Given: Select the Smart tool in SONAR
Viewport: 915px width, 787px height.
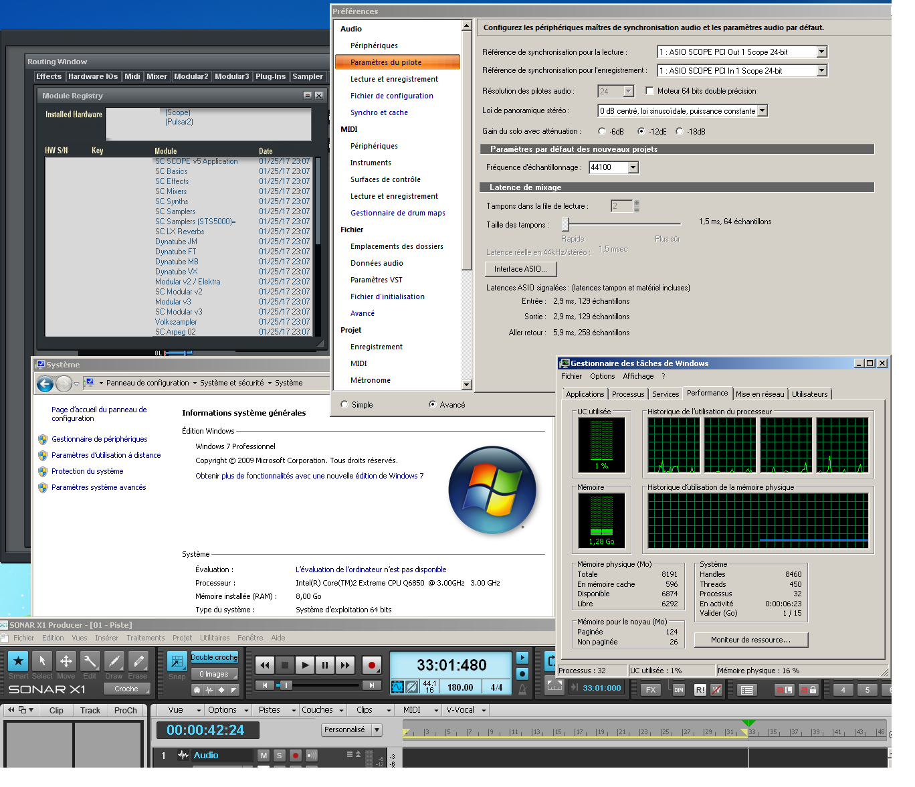Looking at the screenshot, I should [x=18, y=661].
